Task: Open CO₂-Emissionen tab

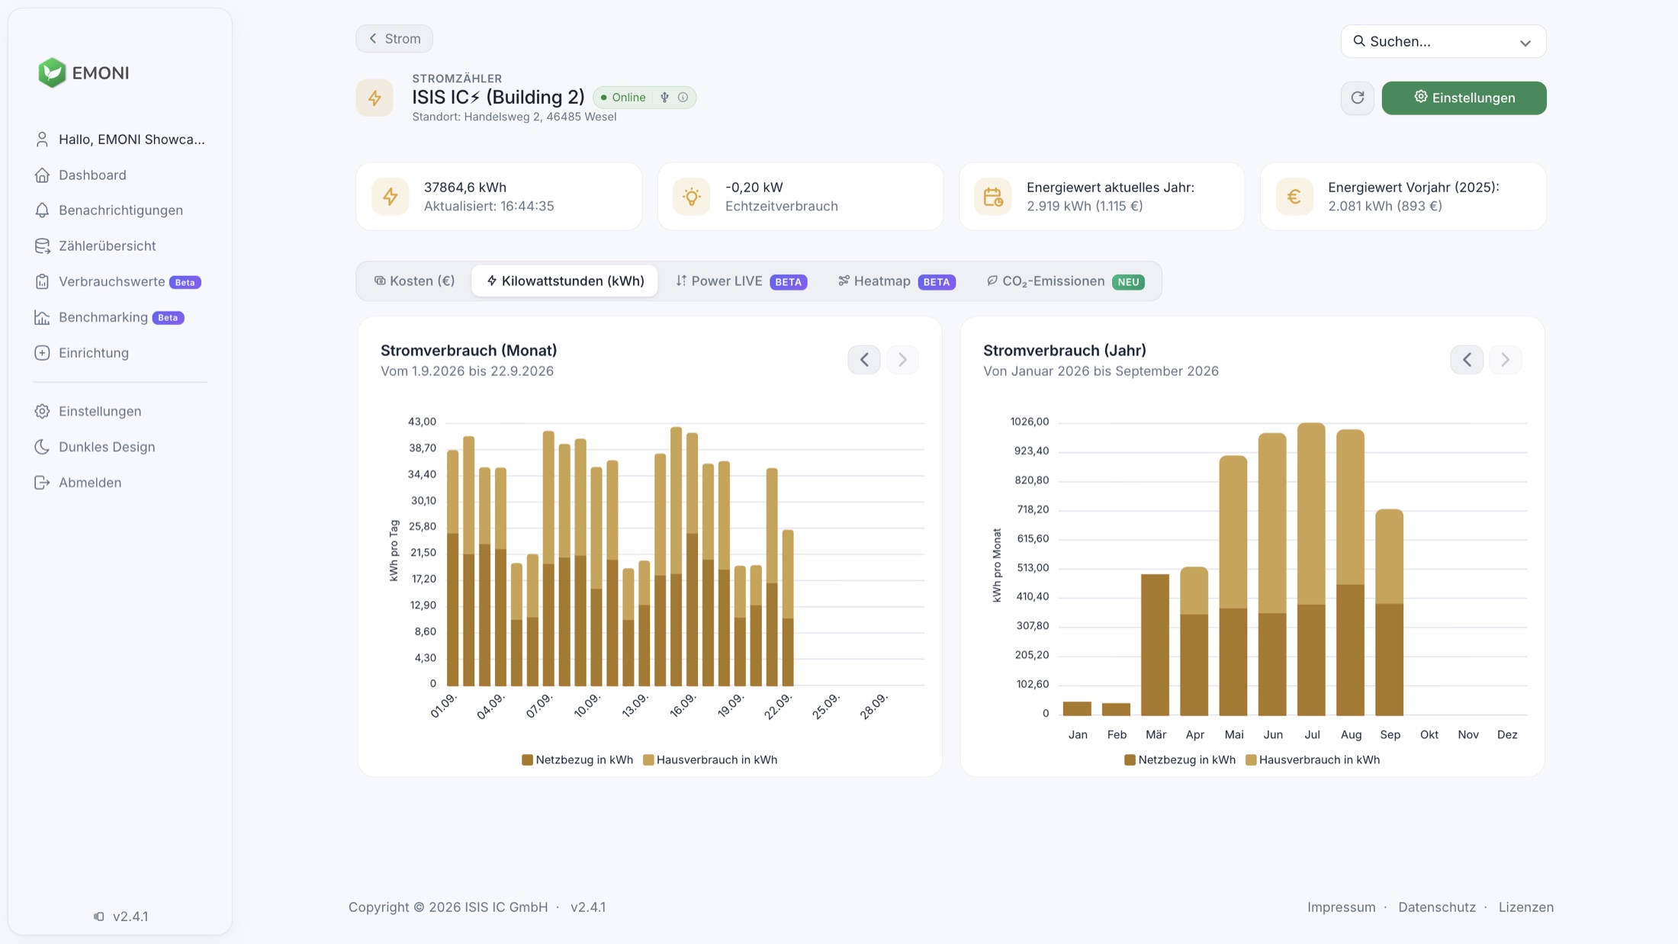Action: click(1065, 281)
